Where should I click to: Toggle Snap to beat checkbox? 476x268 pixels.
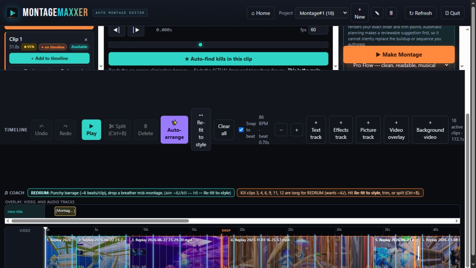[x=241, y=130]
